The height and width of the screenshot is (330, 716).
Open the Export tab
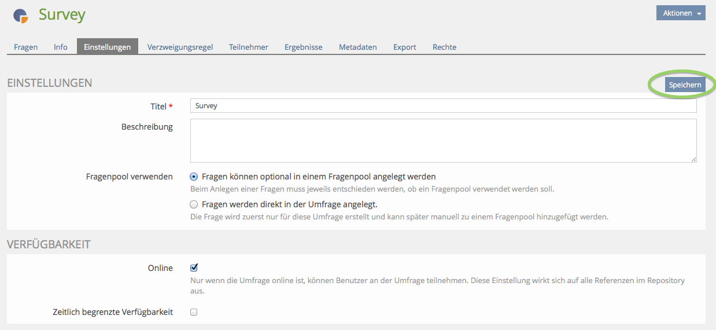coord(404,47)
